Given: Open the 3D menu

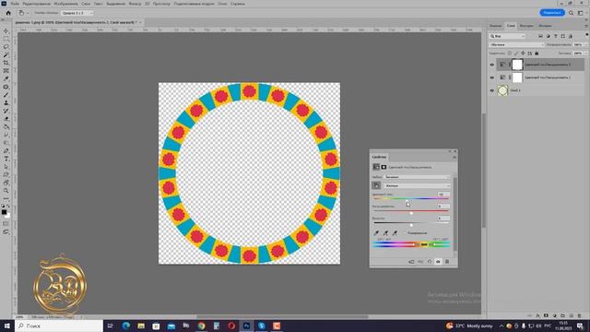Looking at the screenshot, I should [x=147, y=4].
